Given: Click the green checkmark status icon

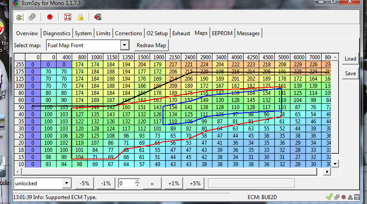Looking at the screenshot, I should coord(329,197).
